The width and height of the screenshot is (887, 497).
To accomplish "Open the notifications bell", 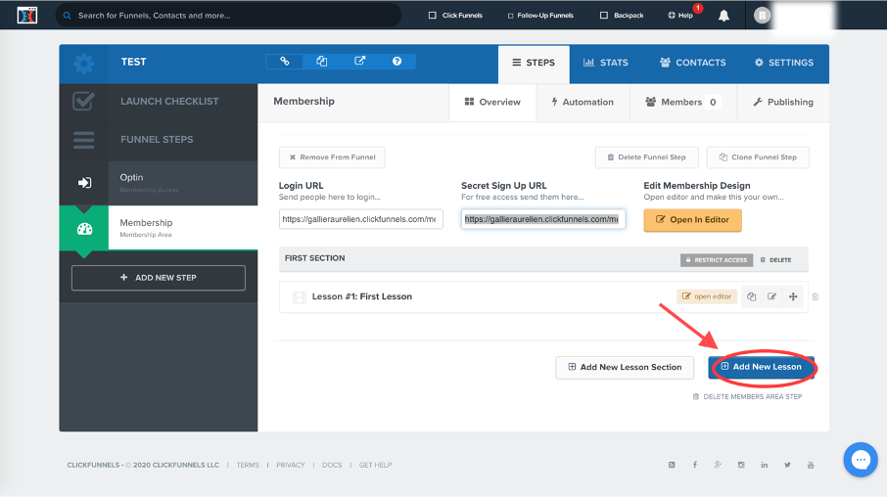I will click(724, 16).
